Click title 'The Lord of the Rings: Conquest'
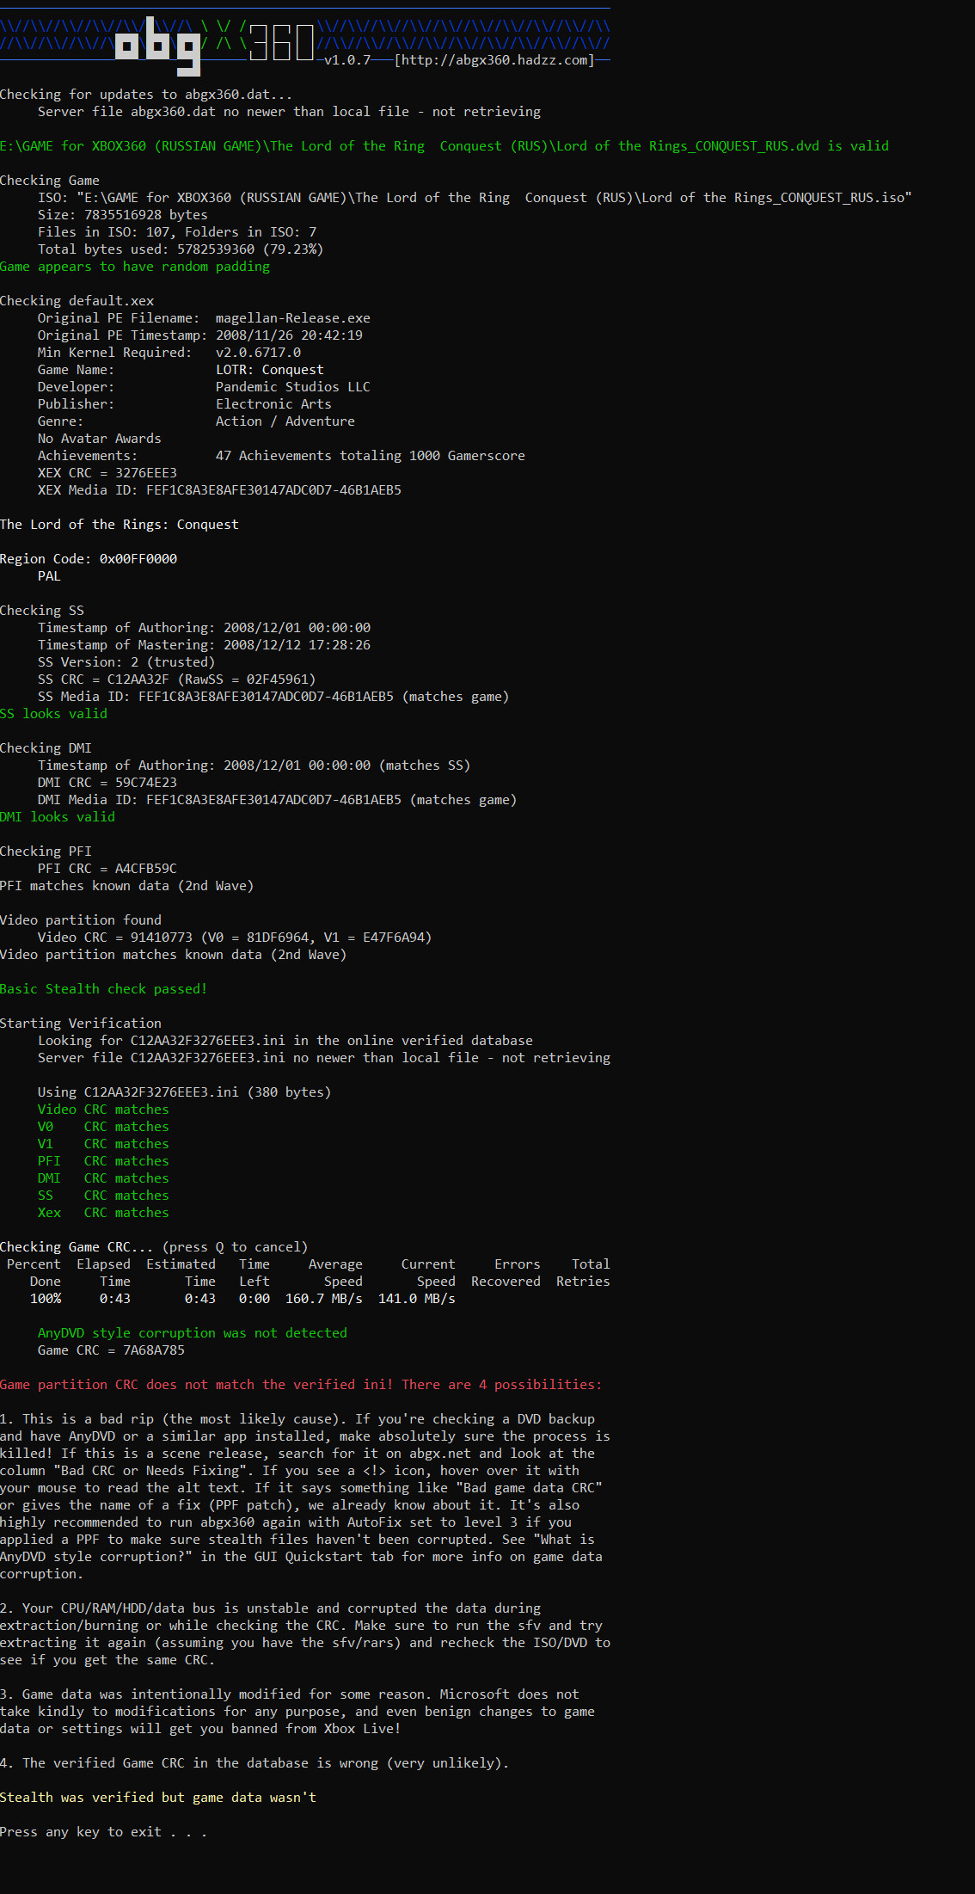The width and height of the screenshot is (975, 1894). pos(120,525)
